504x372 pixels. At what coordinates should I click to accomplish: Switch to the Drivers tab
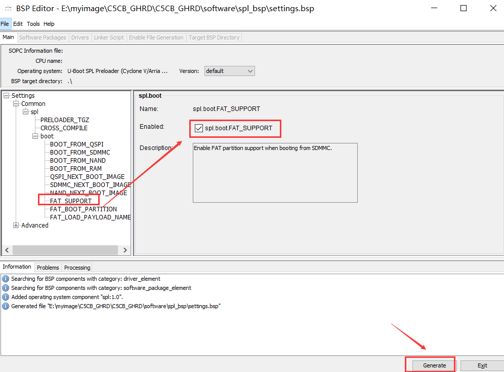80,38
